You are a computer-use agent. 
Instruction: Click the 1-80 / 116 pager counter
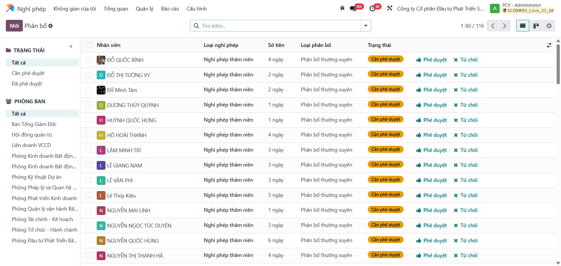click(x=472, y=26)
